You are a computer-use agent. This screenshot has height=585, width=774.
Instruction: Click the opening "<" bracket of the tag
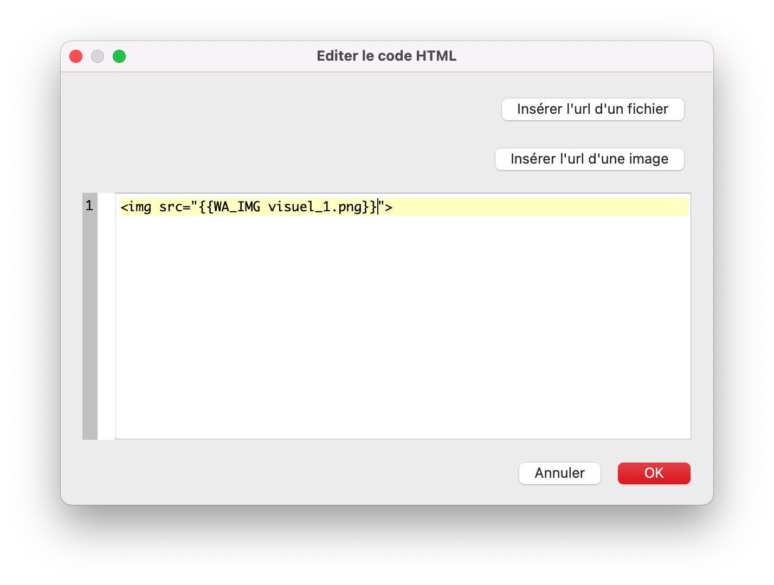coord(124,207)
